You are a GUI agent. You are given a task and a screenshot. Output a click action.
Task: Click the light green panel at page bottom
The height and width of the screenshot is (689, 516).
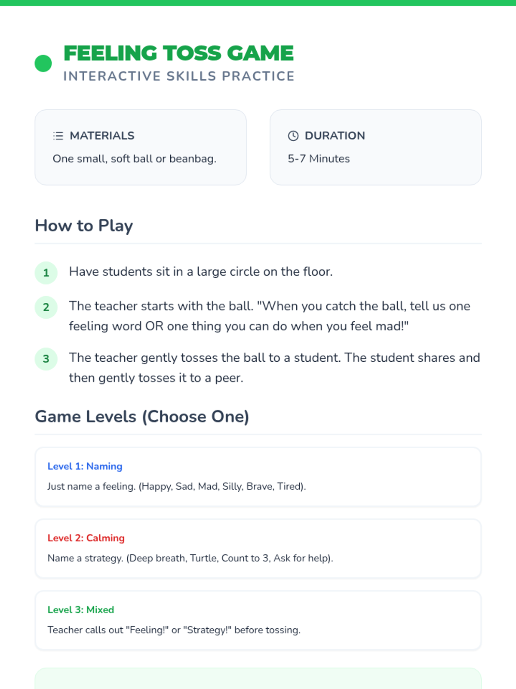pyautogui.click(x=258, y=679)
